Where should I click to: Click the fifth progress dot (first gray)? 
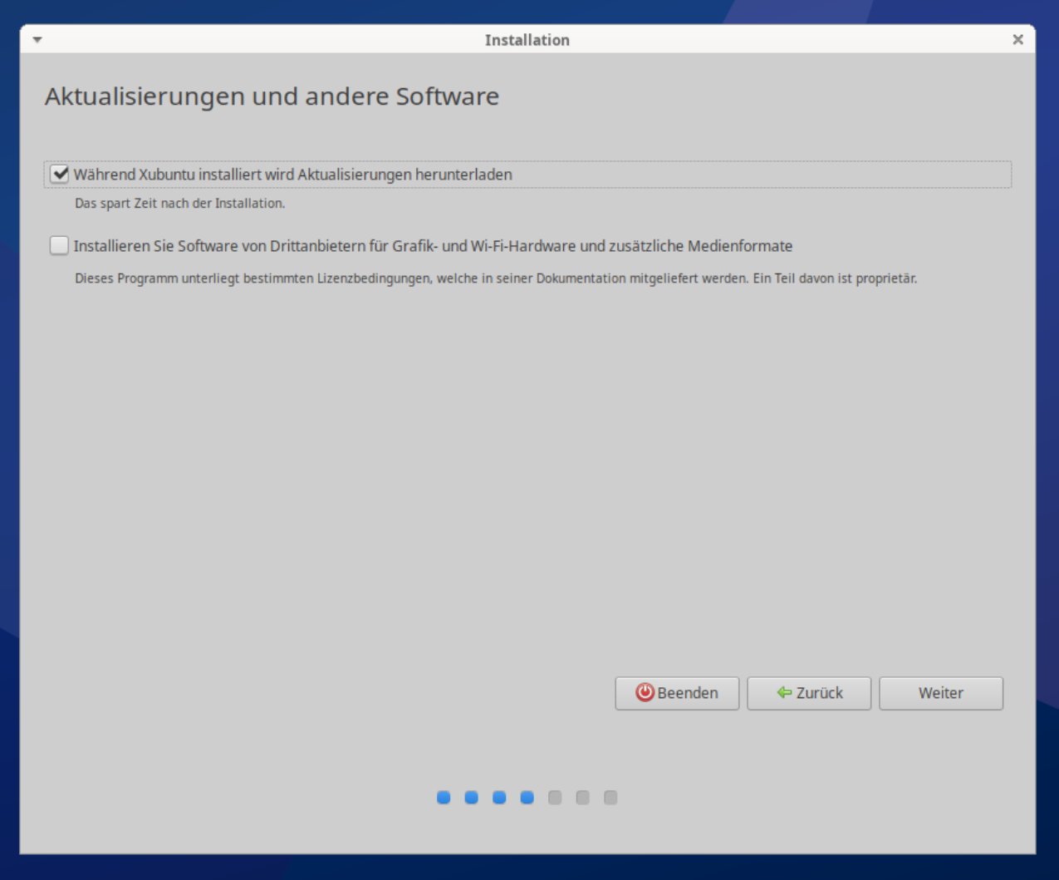click(x=555, y=798)
